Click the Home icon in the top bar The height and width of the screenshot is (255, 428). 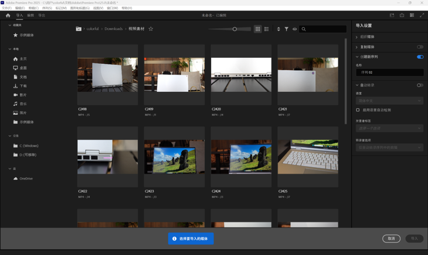pyautogui.click(x=8, y=15)
